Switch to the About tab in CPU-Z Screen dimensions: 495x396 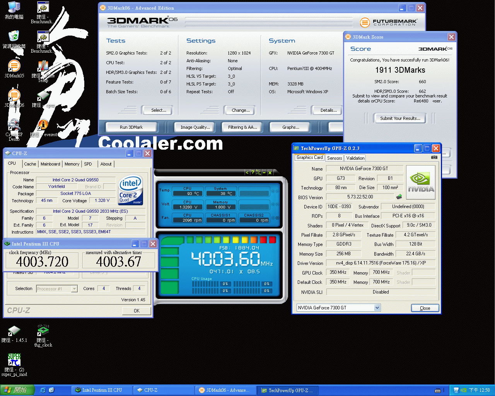(106, 164)
